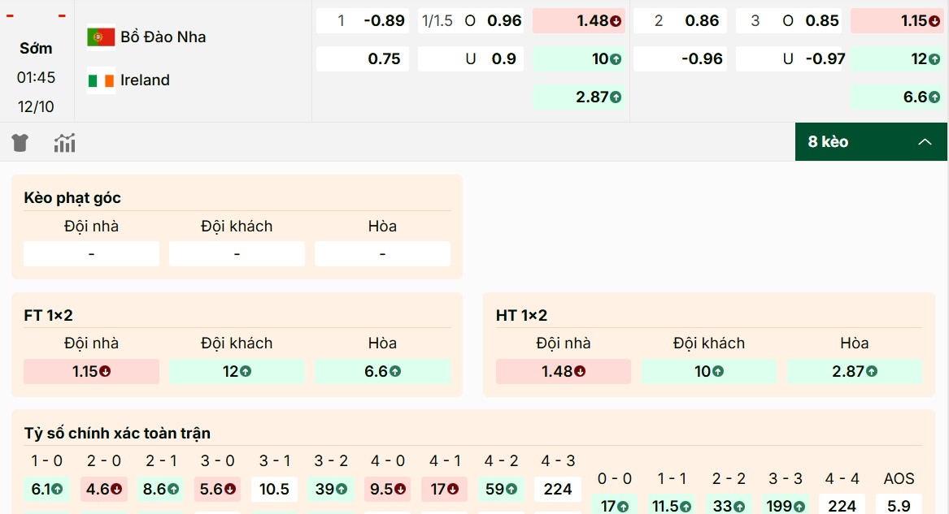This screenshot has height=514, width=949.
Task: Collapse the 8 kèo panel with the chevron
Action: pyautogui.click(x=925, y=141)
